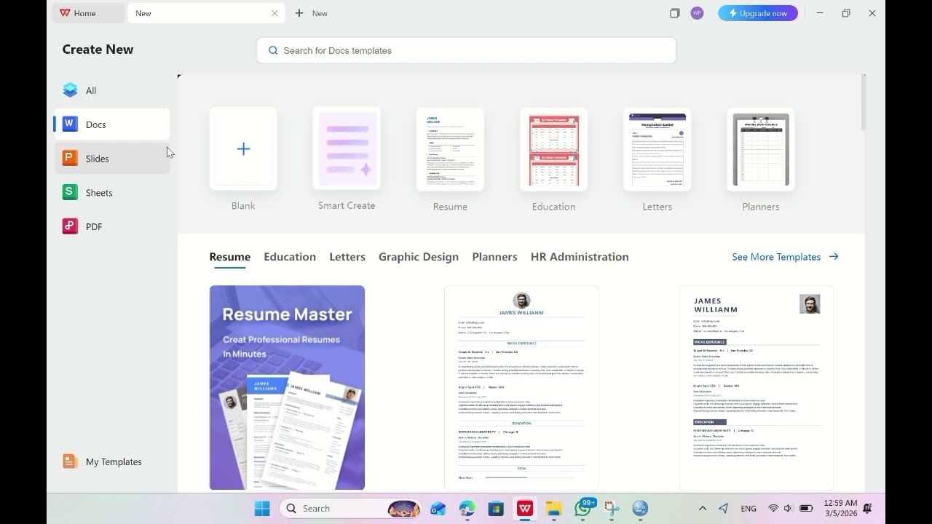Show hidden system tray icons
The height and width of the screenshot is (524, 932).
click(703, 508)
